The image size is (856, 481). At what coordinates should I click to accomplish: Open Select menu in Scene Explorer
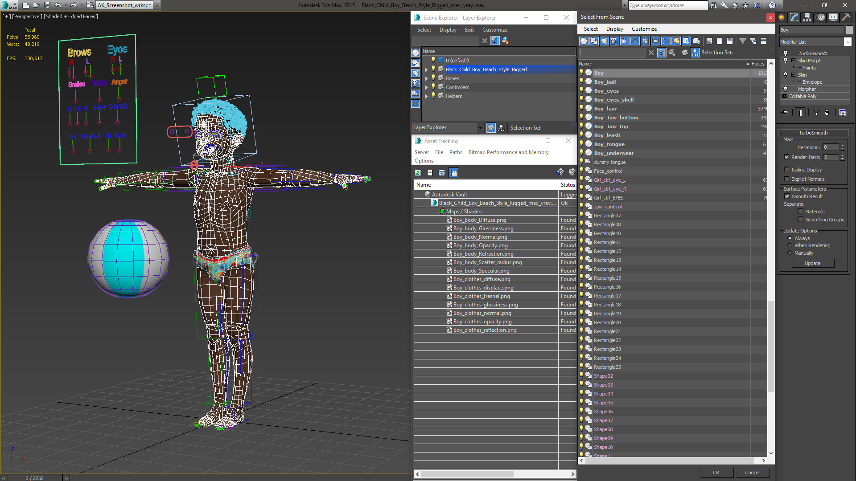pos(424,30)
